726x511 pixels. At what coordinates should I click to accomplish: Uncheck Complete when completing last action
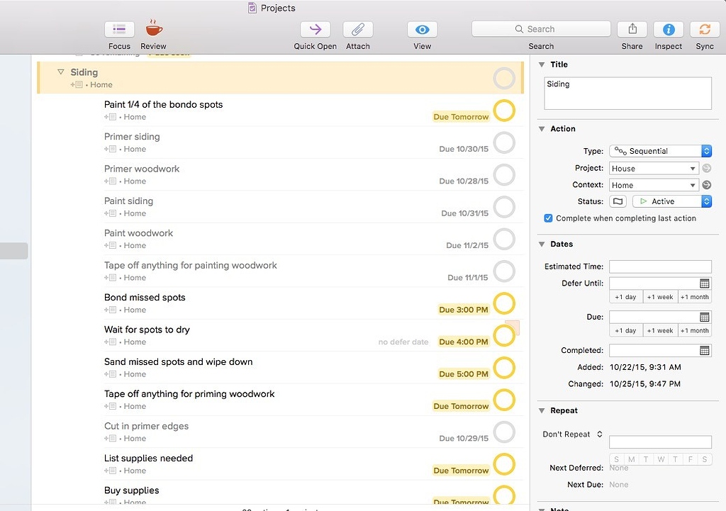coord(548,218)
